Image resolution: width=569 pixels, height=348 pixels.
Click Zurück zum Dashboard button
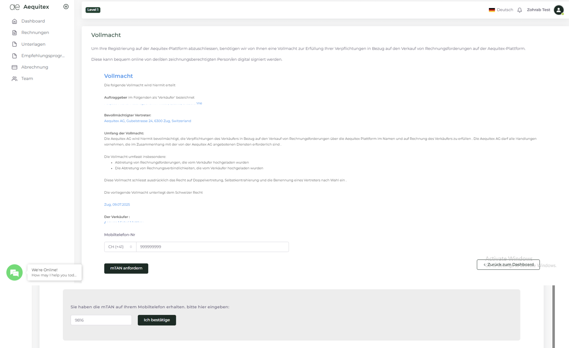click(x=508, y=264)
